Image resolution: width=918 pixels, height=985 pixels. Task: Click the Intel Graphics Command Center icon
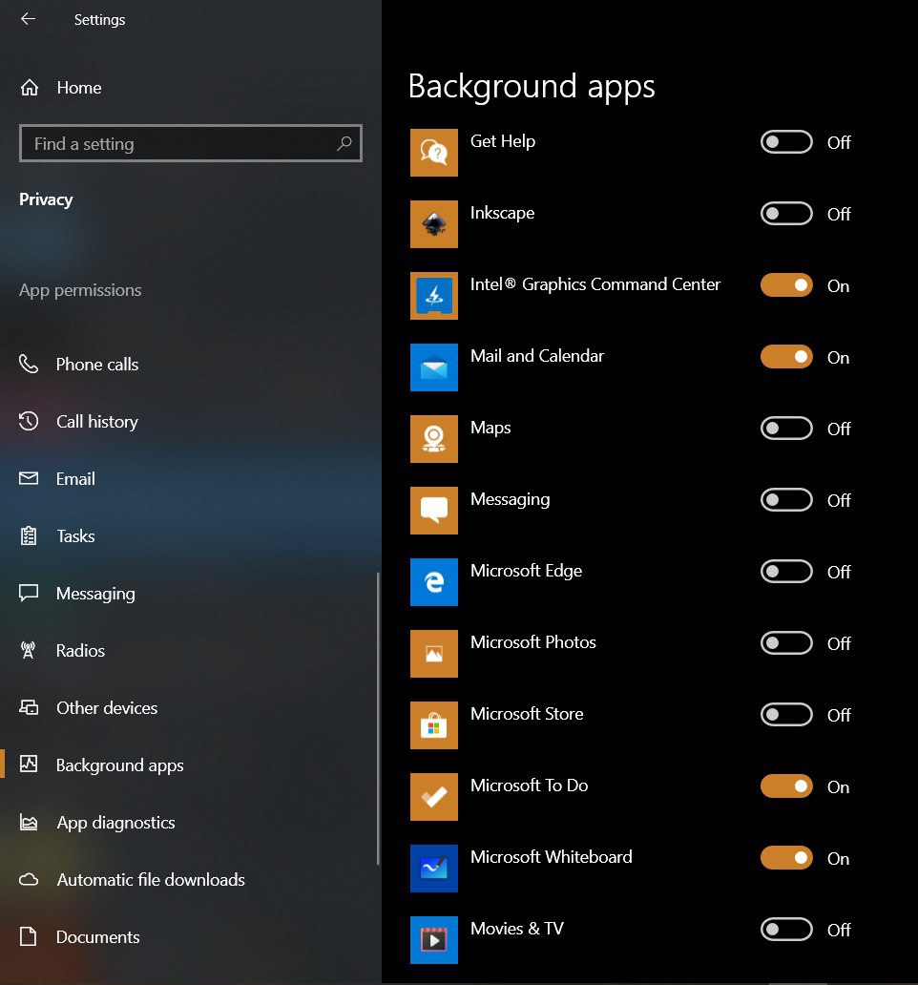coord(434,296)
